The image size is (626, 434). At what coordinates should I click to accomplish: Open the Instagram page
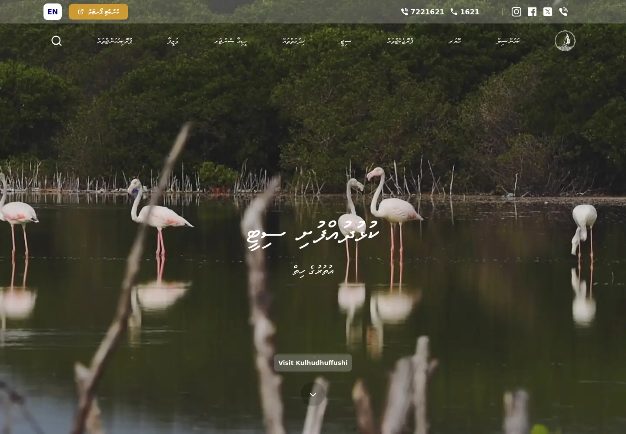point(516,12)
